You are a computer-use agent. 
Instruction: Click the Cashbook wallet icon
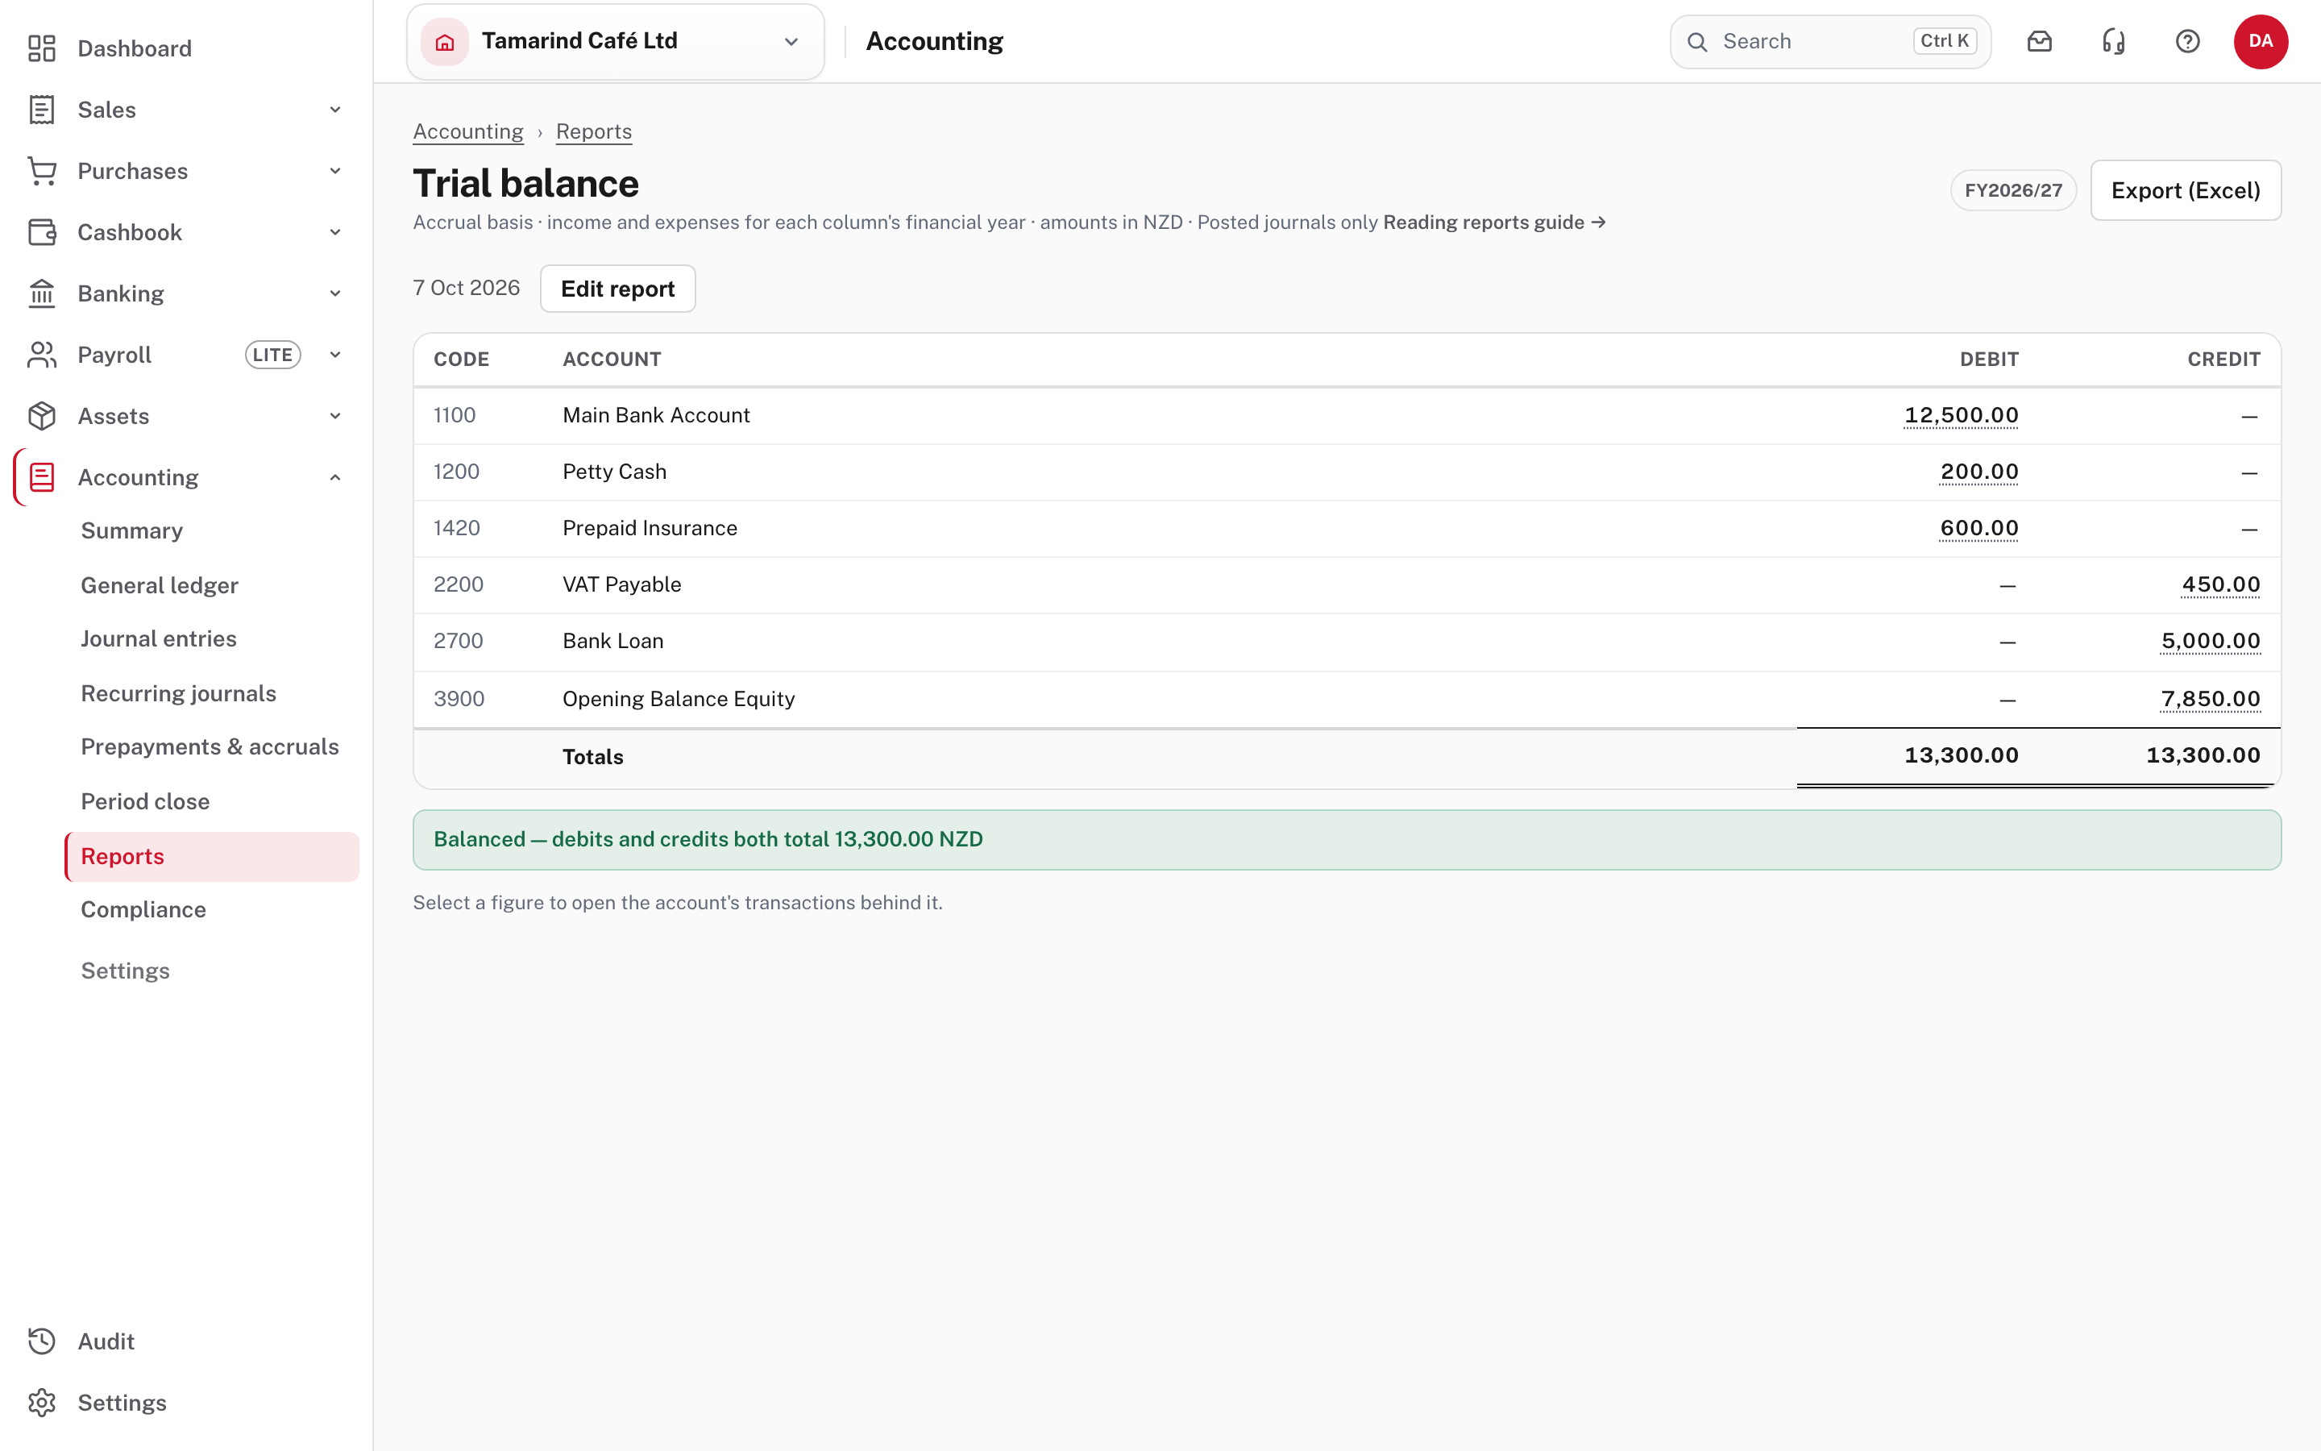41,232
